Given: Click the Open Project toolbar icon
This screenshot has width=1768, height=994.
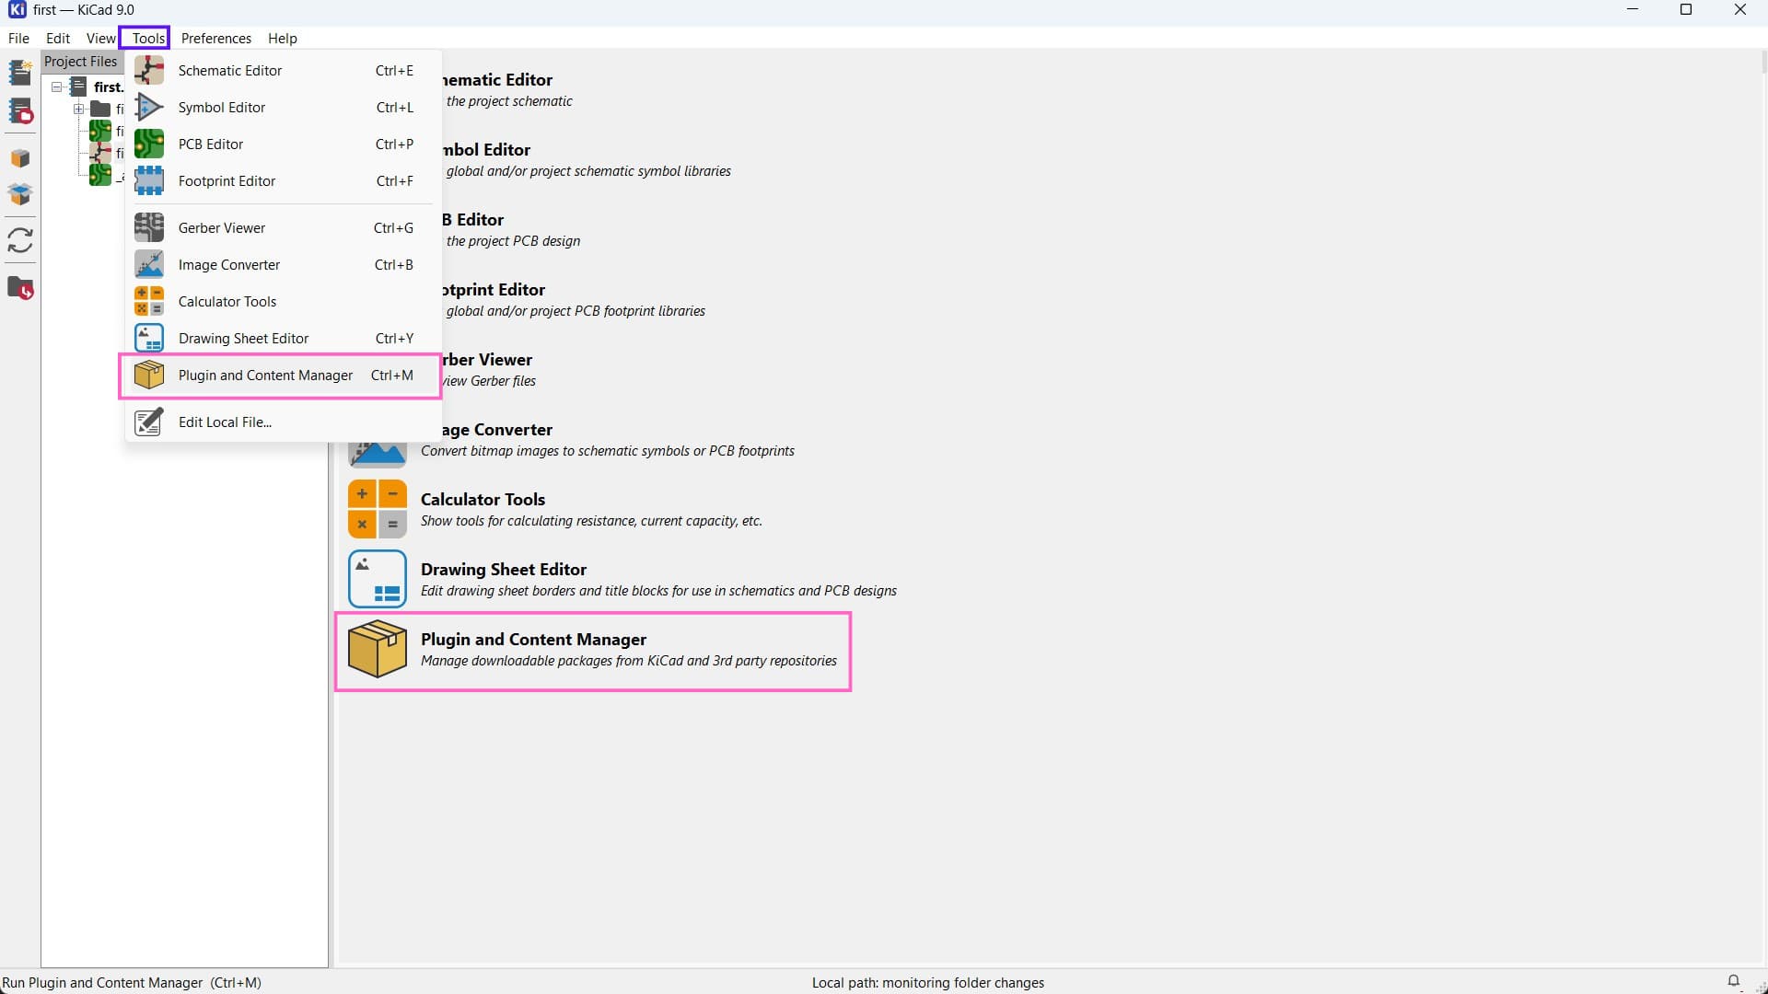Looking at the screenshot, I should [20, 112].
